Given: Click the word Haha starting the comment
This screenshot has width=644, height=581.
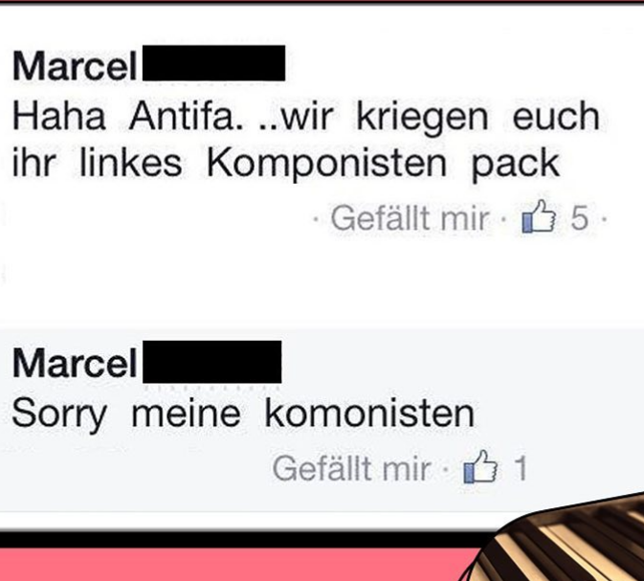Looking at the screenshot, I should click(x=59, y=116).
